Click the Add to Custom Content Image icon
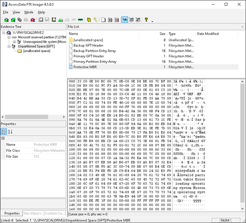246x223 pixels. (61, 20)
